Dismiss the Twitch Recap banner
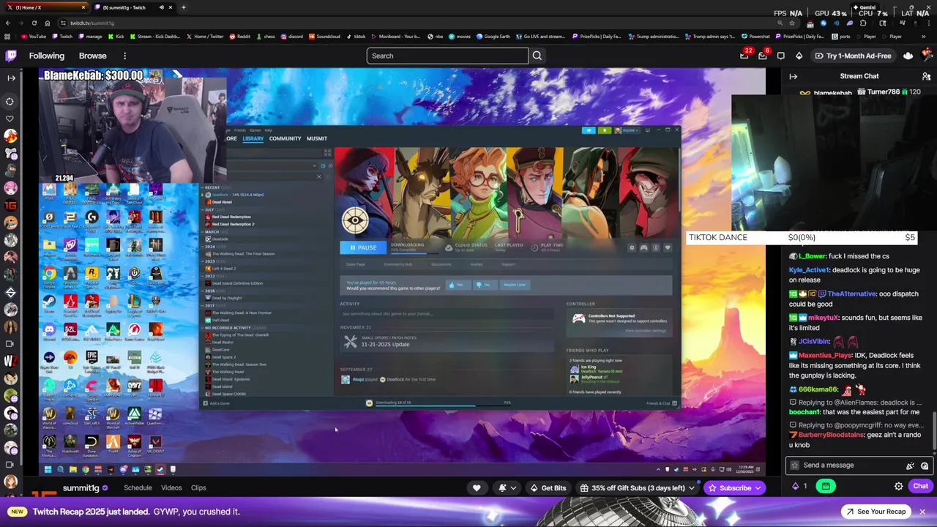This screenshot has height=527, width=937. point(922,512)
